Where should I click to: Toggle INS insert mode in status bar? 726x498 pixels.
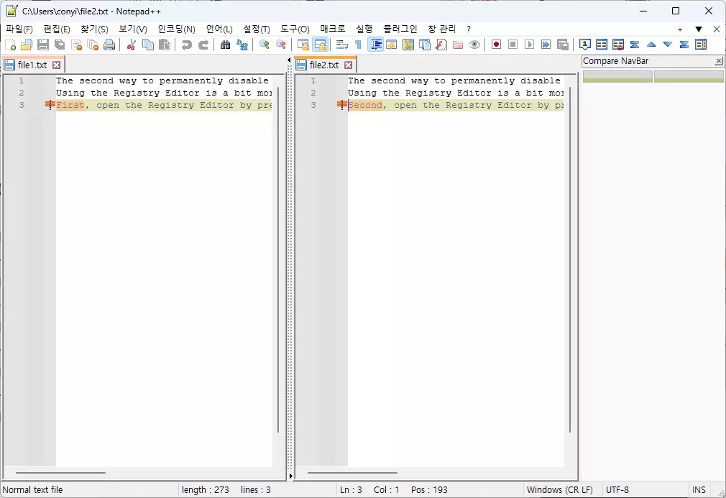[x=699, y=489]
